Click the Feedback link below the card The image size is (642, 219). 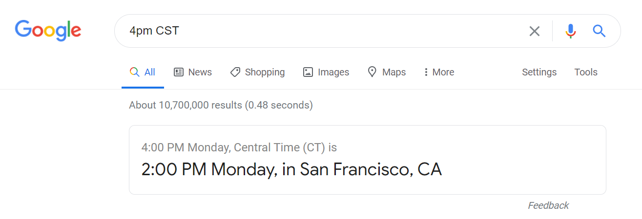548,205
